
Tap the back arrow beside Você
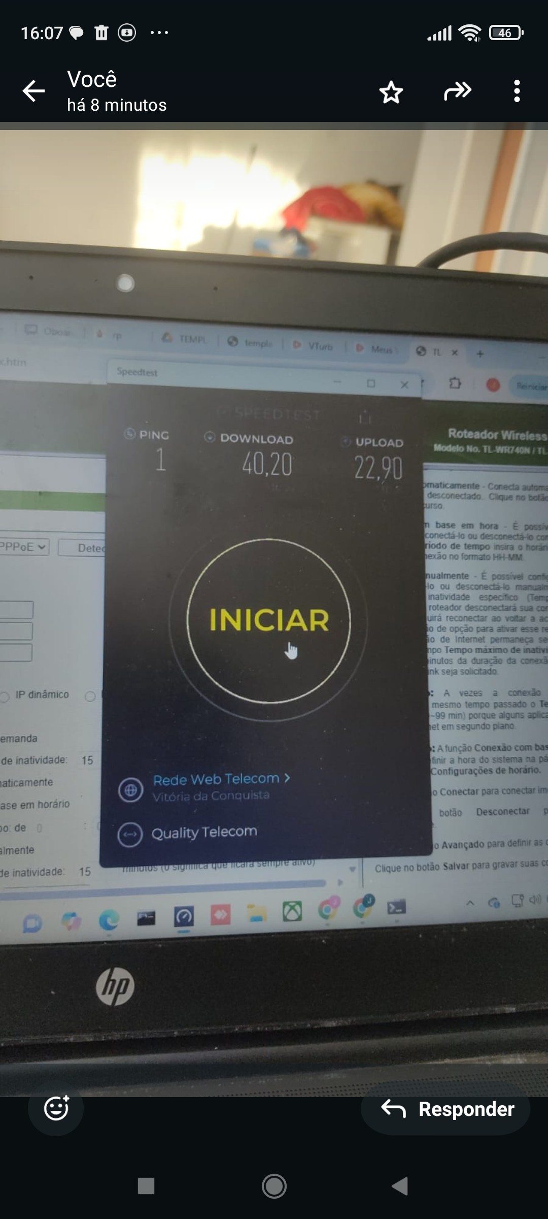point(34,91)
